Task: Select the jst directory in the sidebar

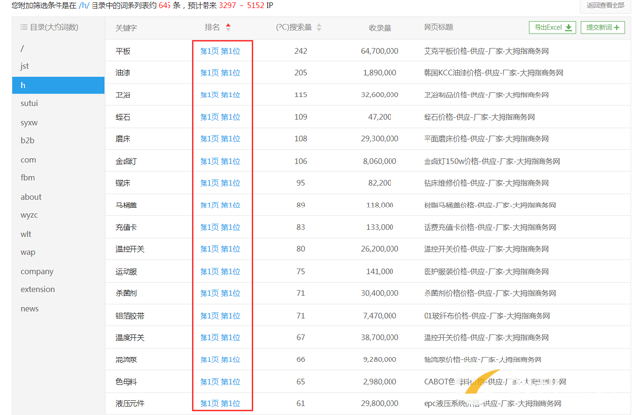Action: click(25, 66)
